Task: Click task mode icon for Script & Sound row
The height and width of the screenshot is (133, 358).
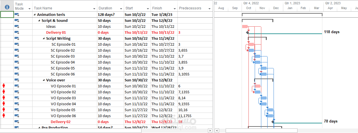Action: tap(17, 20)
